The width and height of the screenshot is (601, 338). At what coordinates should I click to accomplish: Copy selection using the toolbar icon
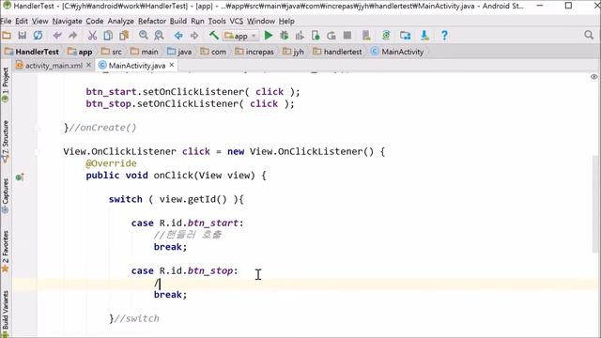click(108, 36)
